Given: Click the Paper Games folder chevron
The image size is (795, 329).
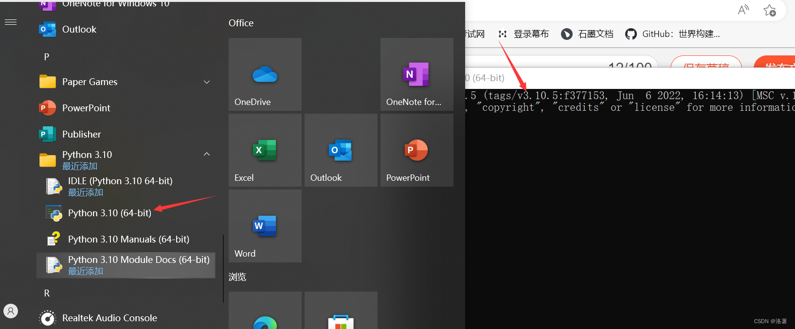Looking at the screenshot, I should [x=207, y=82].
